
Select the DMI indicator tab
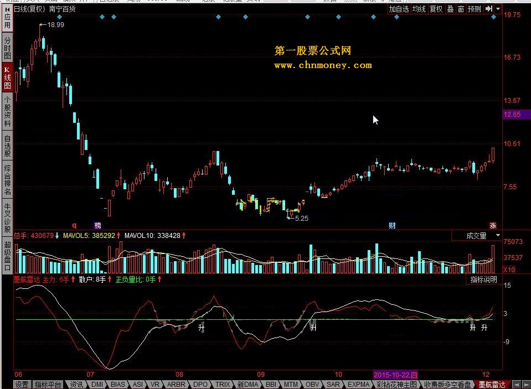click(97, 385)
